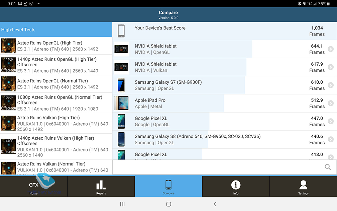Viewport: 337px width, 211px height.
Task: Open Samsung Galaxy S8 (Adreno 540) row
Action: 225,140
